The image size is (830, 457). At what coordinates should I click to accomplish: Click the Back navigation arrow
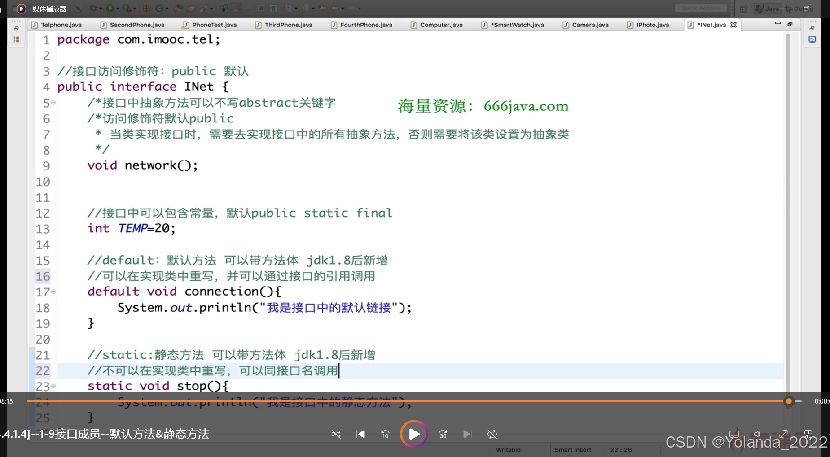(335, 8)
